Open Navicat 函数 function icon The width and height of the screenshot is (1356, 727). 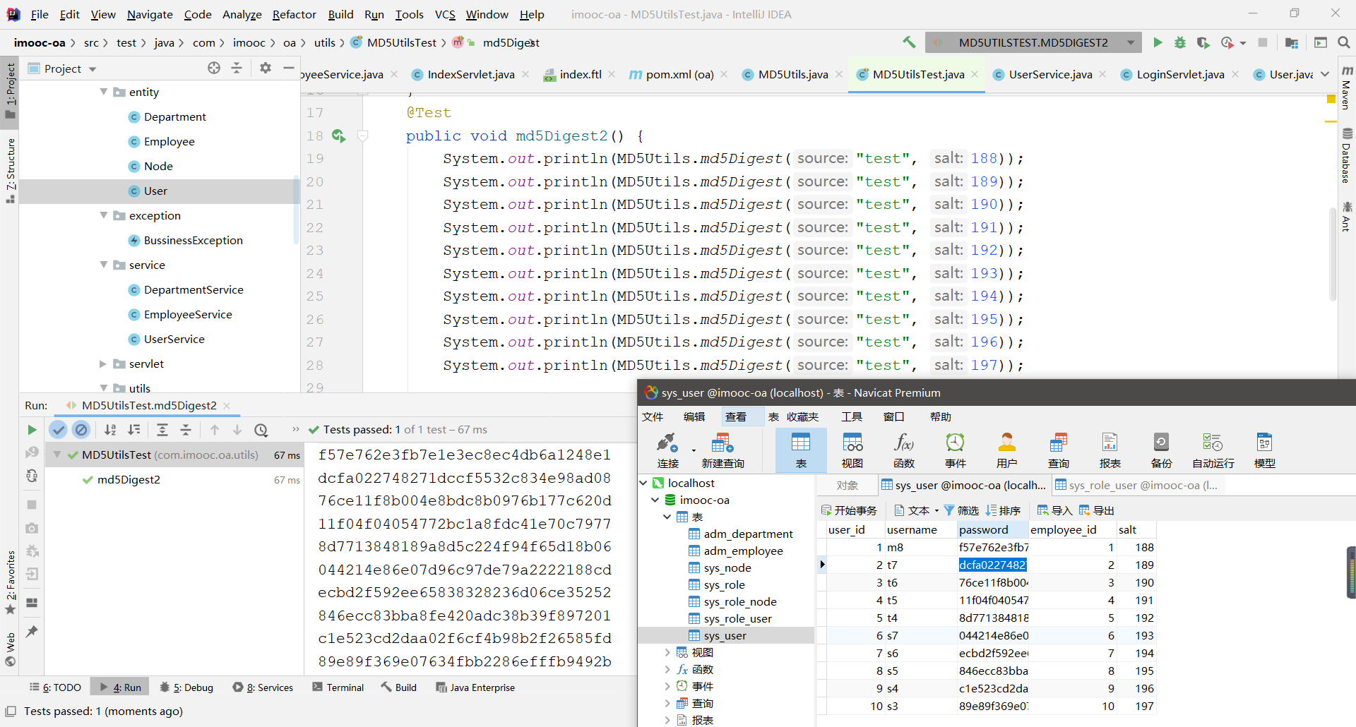point(904,450)
